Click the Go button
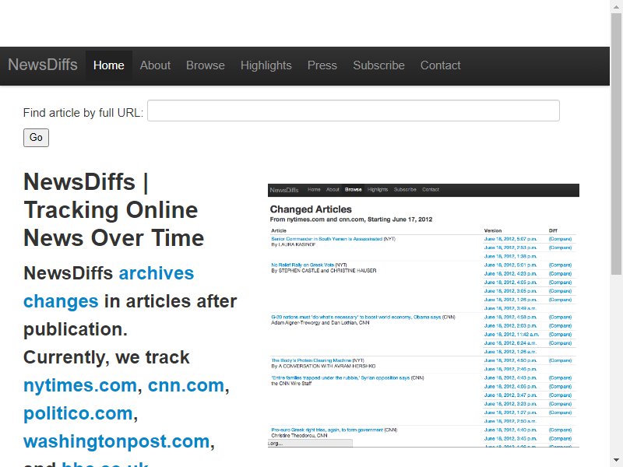 coord(36,138)
